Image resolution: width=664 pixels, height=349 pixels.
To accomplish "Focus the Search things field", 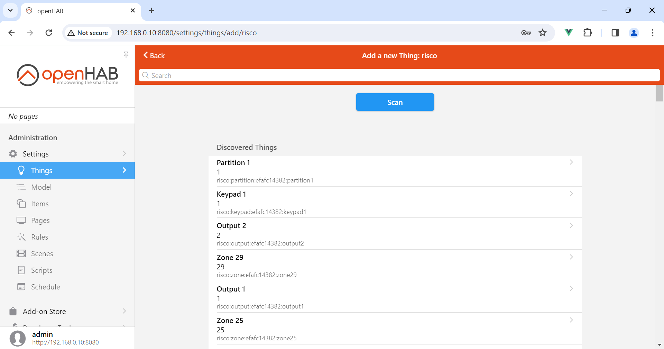I will coord(399,75).
